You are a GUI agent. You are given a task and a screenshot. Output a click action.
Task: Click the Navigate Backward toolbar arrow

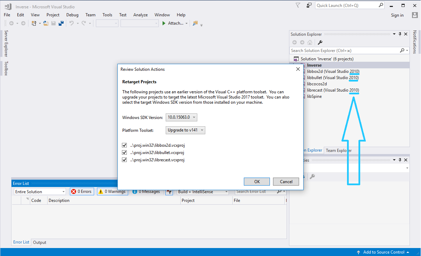[x=11, y=23]
